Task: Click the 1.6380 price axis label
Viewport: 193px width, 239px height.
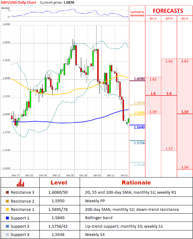Action: [x=6, y=24]
